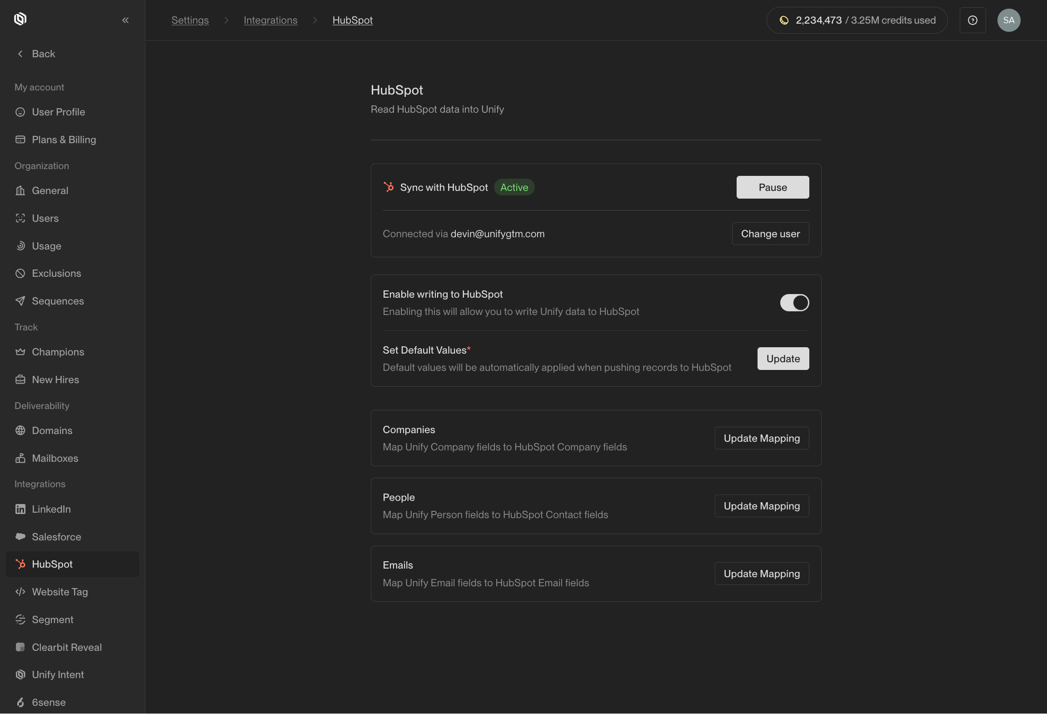
Task: Select LinkedIn integration sidebar item
Action: click(51, 509)
